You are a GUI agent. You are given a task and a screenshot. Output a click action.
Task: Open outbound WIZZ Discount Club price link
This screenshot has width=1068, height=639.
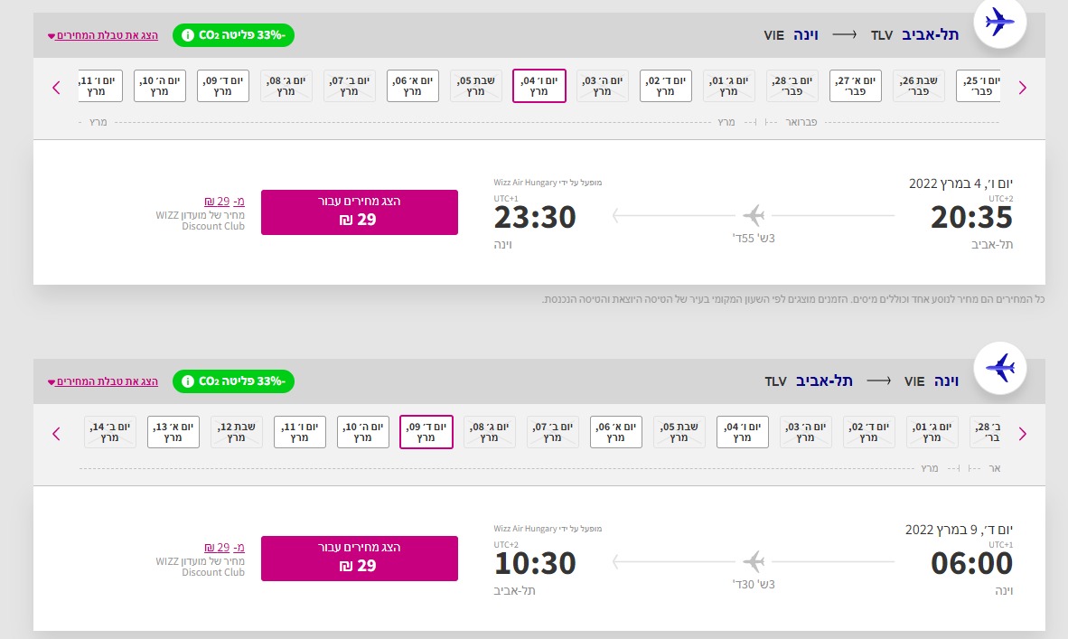click(x=224, y=202)
